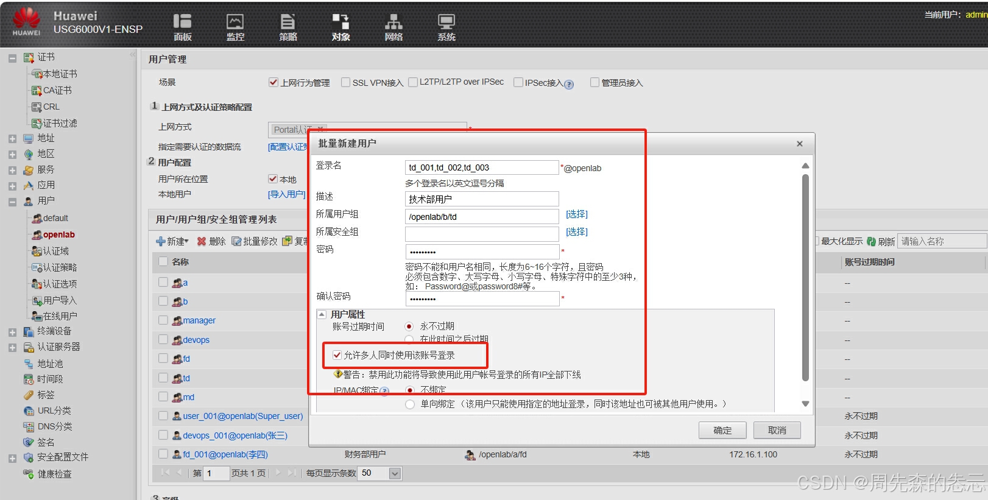Click IP/MAC绑定 help icon

[384, 391]
